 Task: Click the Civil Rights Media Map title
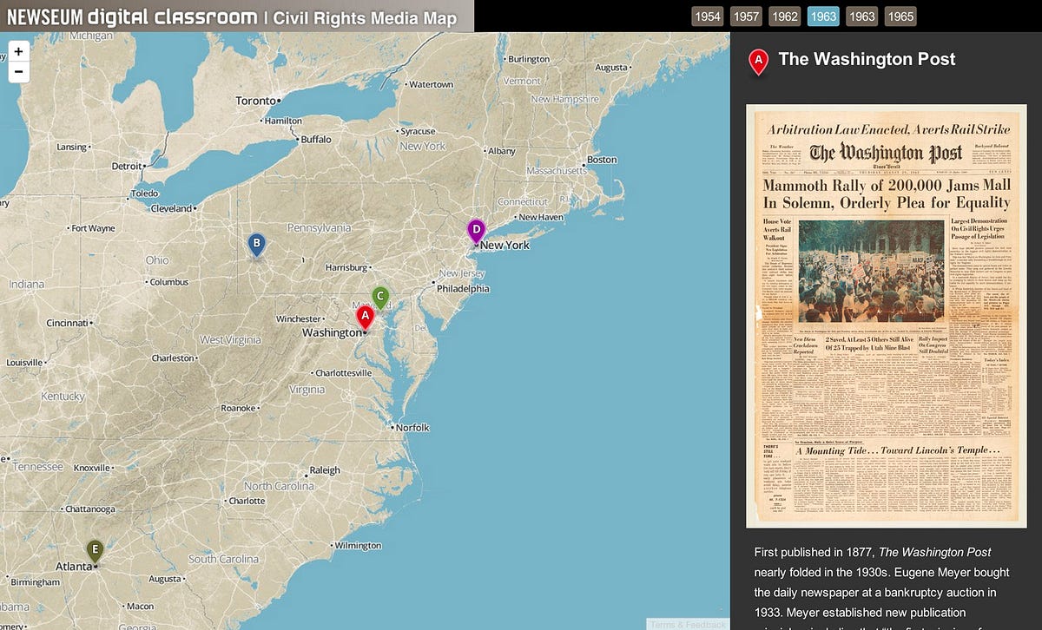click(366, 18)
